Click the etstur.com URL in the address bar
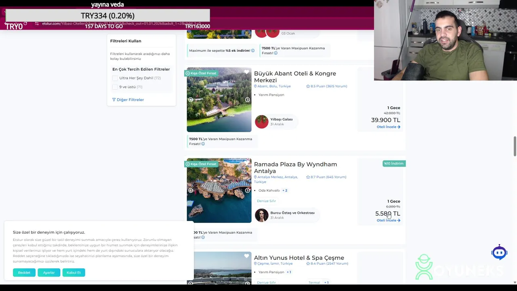The image size is (517, 291). 121,23
